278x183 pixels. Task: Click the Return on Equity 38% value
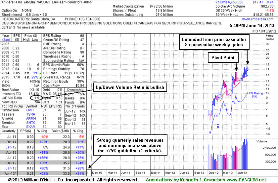point(81,81)
